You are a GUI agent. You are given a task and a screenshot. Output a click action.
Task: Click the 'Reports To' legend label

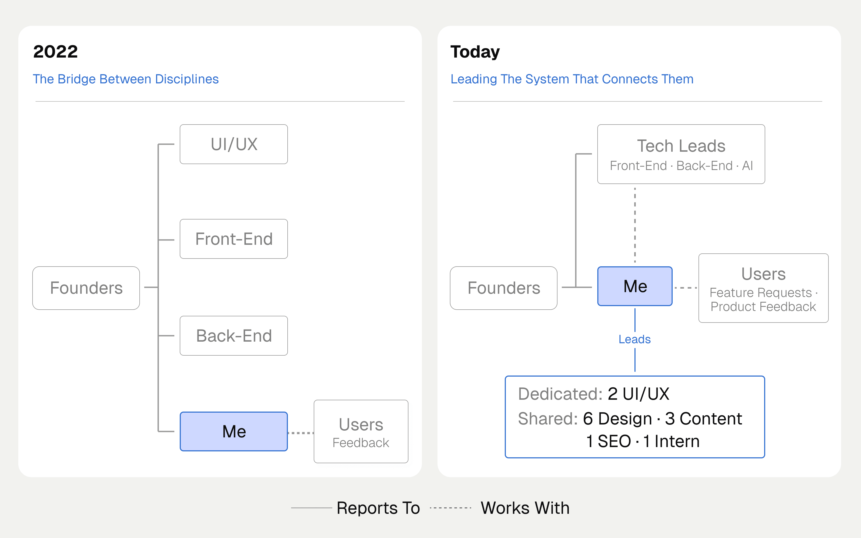(378, 508)
